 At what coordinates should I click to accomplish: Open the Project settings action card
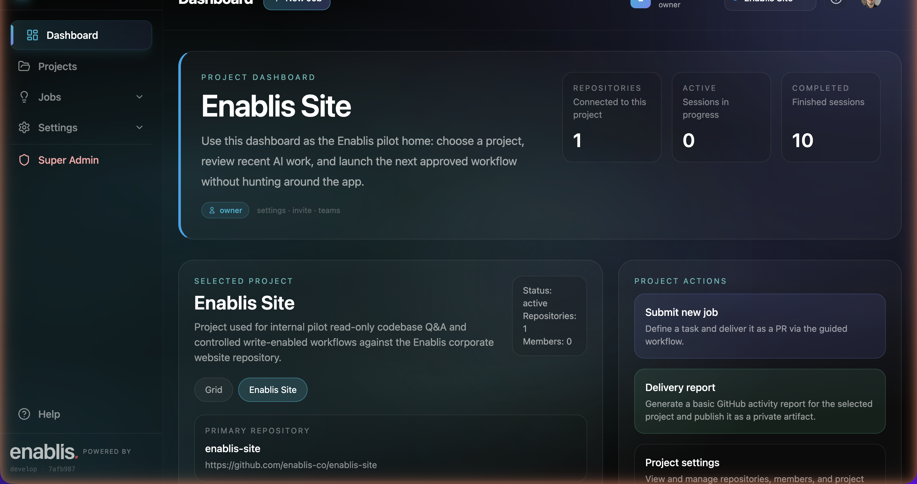coord(760,464)
